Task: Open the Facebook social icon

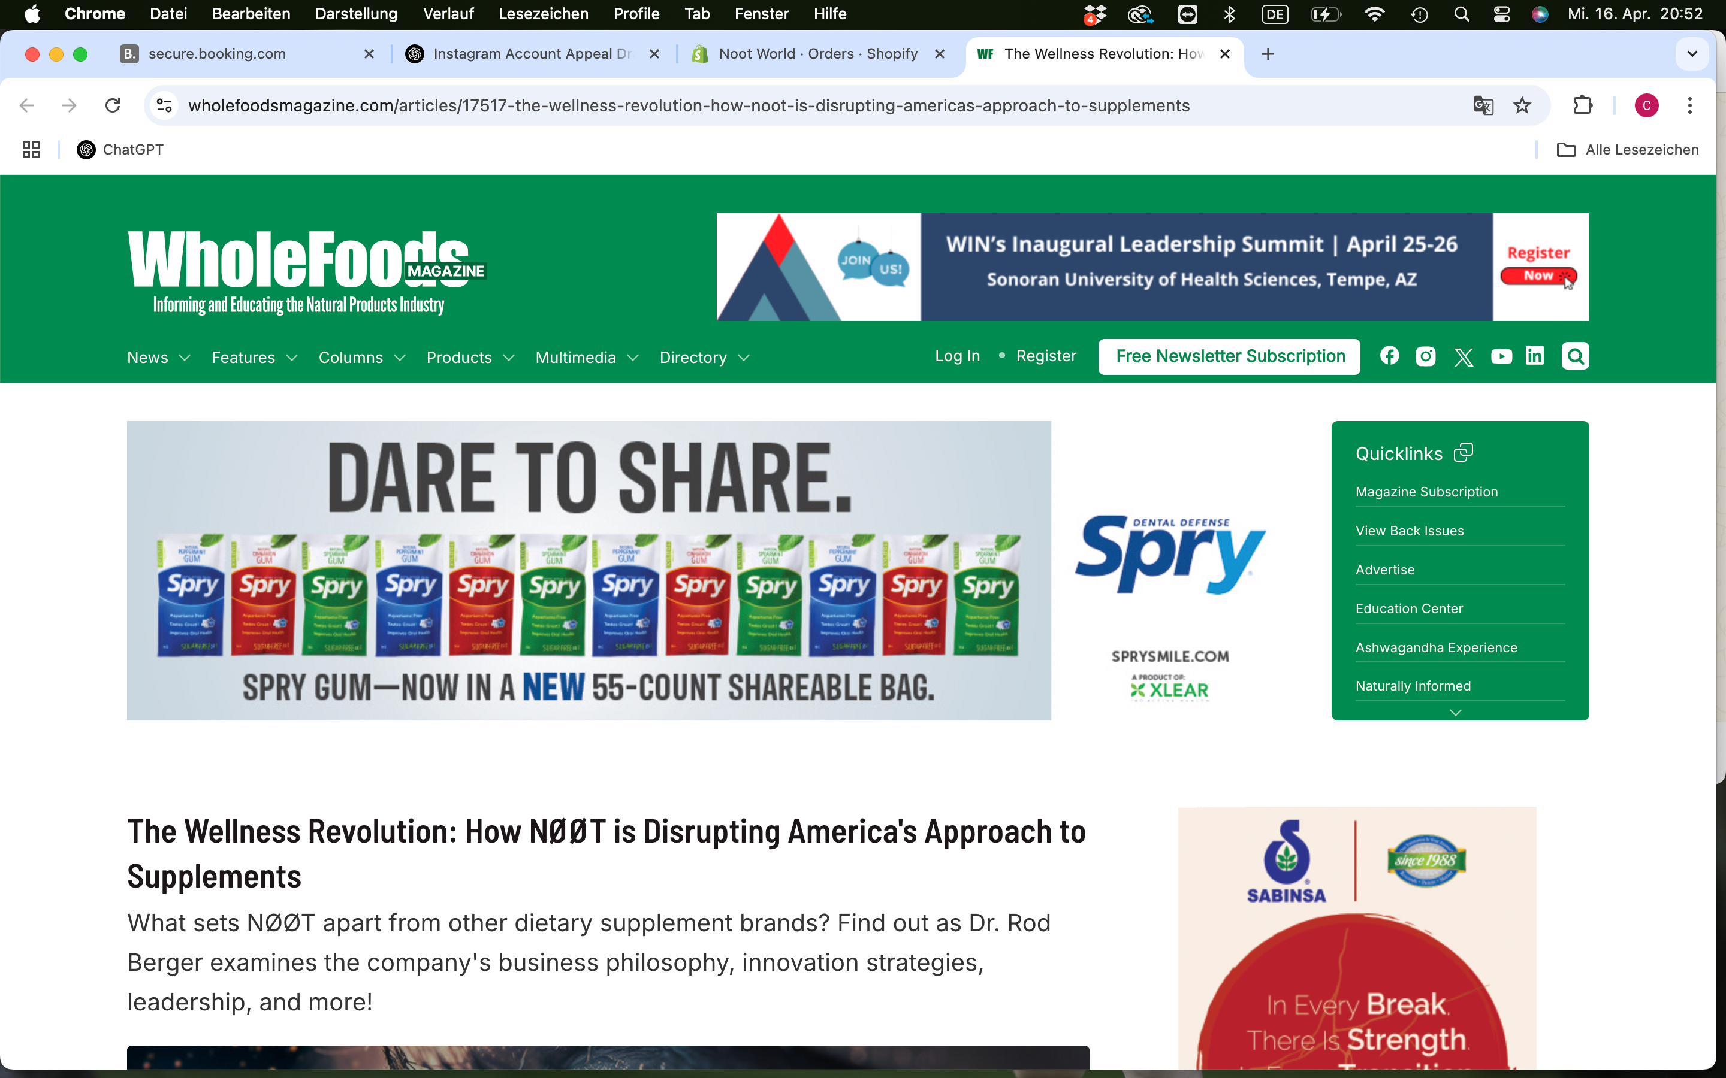Action: pos(1389,356)
